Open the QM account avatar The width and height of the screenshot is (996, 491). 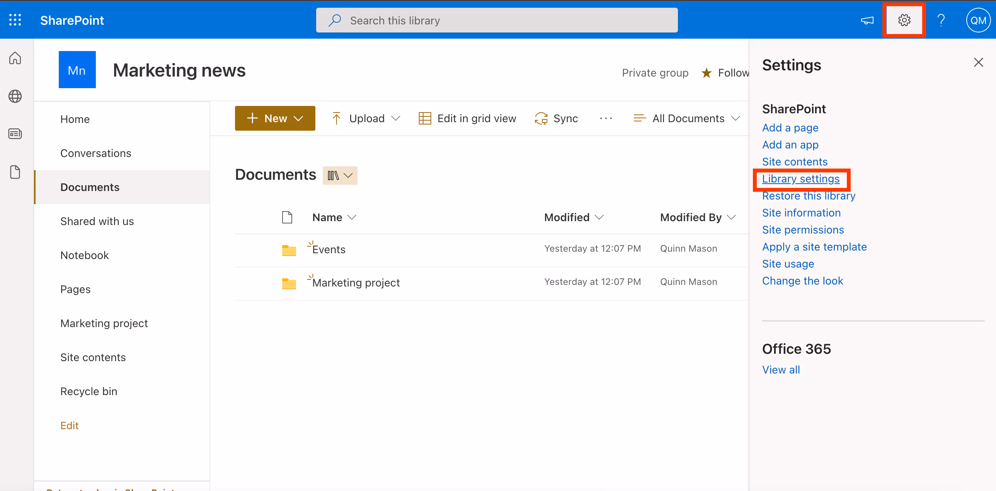(x=978, y=20)
